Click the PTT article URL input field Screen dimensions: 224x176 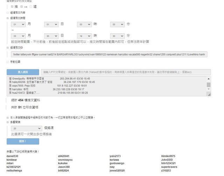coord(126,72)
